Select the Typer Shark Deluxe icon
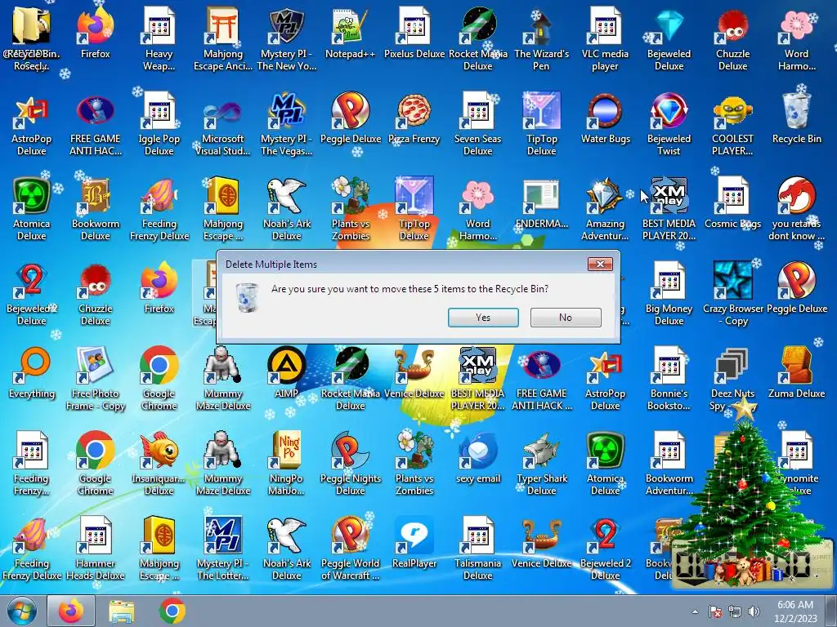 coord(541,464)
